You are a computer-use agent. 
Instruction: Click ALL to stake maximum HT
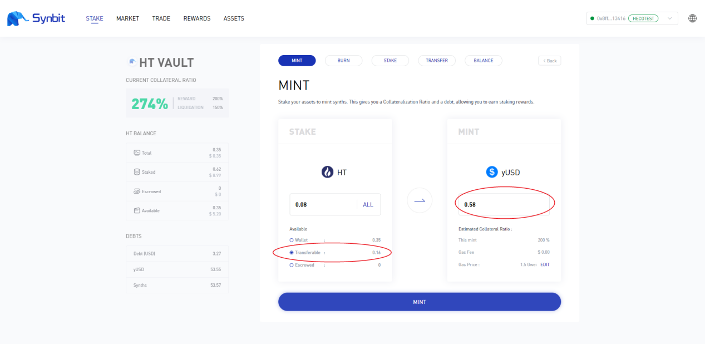click(368, 204)
